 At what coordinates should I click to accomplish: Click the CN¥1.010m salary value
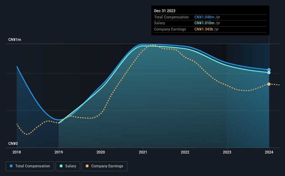coord(204,23)
